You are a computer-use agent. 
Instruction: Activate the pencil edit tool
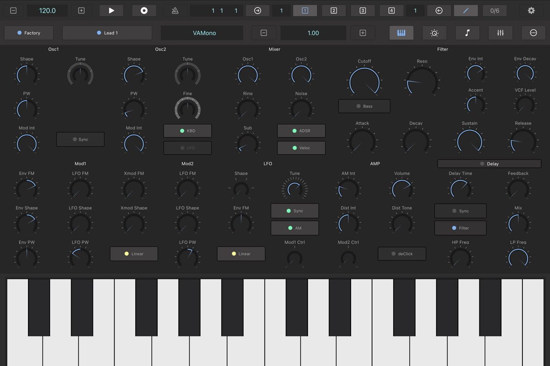466,11
